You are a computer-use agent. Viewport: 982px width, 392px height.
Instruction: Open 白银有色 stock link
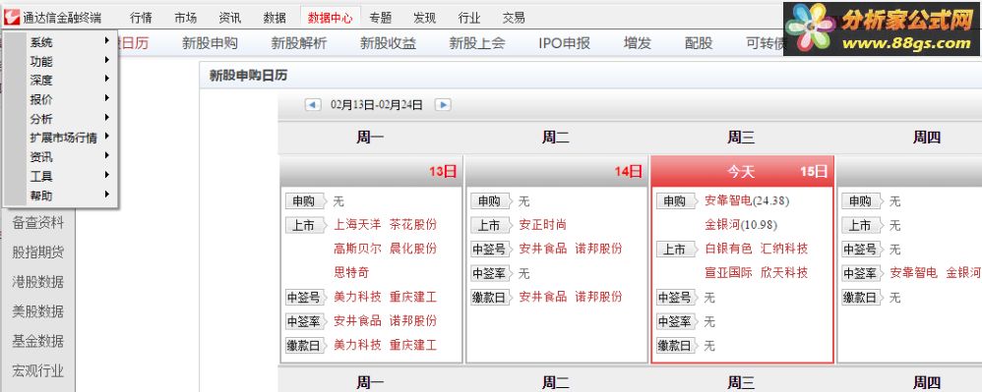[x=728, y=249]
